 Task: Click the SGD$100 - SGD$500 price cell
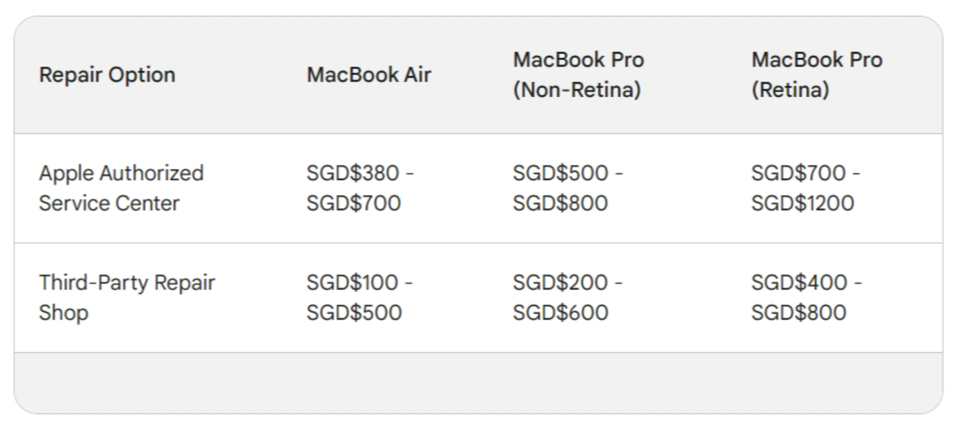pos(359,298)
